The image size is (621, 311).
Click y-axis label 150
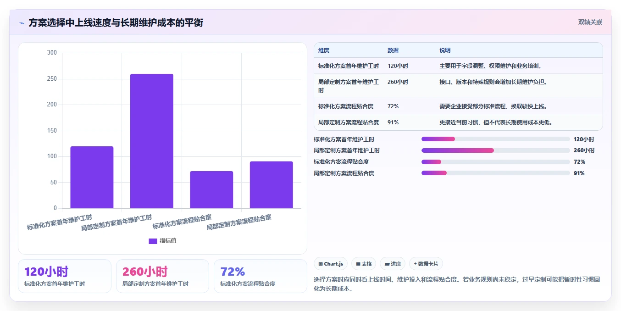(x=52, y=131)
